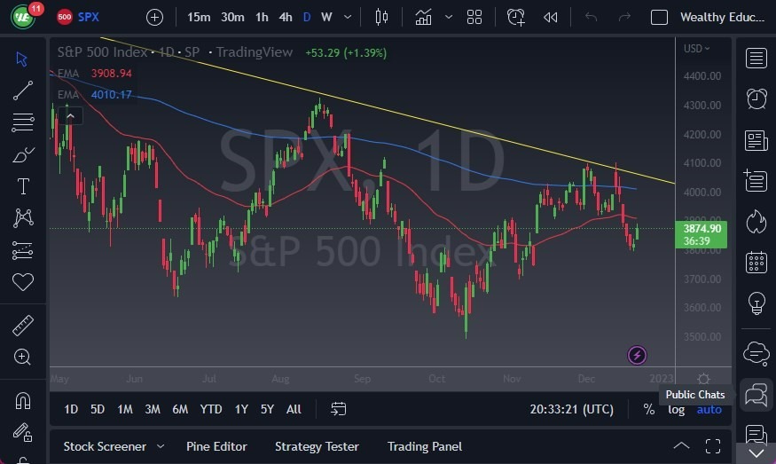Set the chart range to 6M
Image resolution: width=776 pixels, height=464 pixels.
[x=180, y=409]
